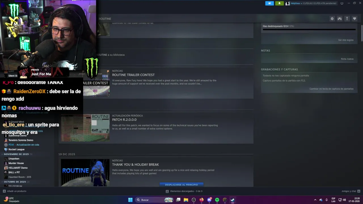This screenshot has width=363, height=204.
Task: Click the BALL x PIT game icon
Action: [x=6, y=172]
